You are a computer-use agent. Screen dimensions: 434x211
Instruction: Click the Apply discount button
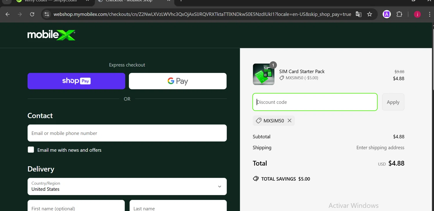coord(393,102)
